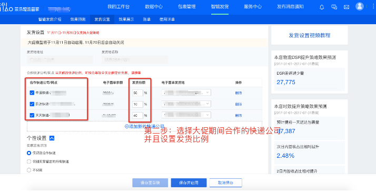Open the 发布消息通知 menu
This screenshot has width=376, height=192.
[290, 7]
